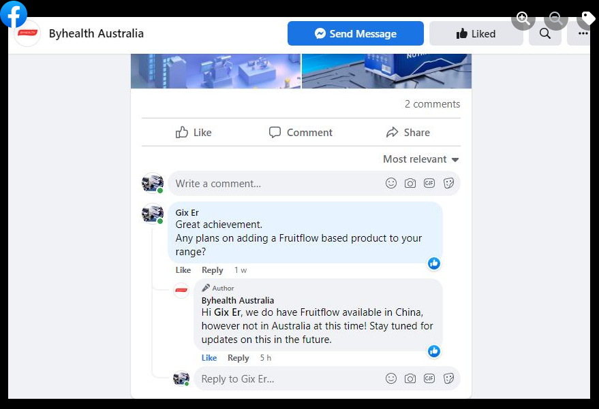Open the right post image with blue box
Image resolution: width=599 pixels, height=409 pixels.
point(386,71)
